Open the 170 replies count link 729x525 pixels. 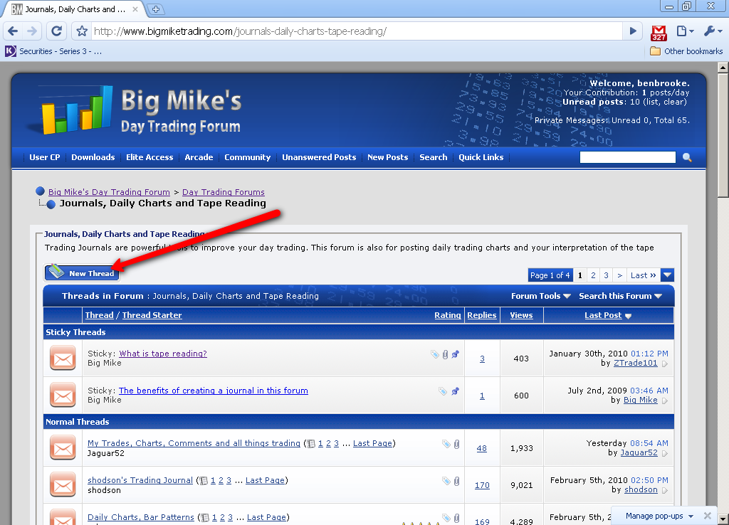482,485
